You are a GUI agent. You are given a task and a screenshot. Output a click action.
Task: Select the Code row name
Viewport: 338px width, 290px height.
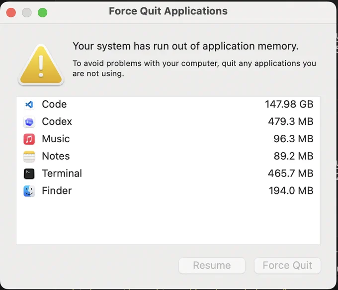(54, 104)
